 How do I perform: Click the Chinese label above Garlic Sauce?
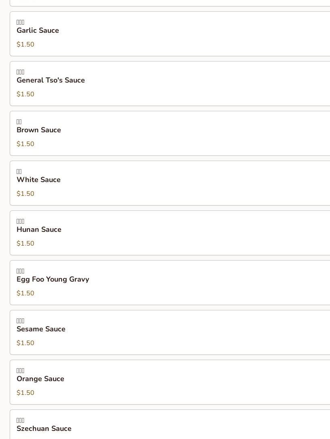click(21, 22)
